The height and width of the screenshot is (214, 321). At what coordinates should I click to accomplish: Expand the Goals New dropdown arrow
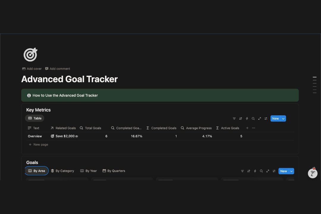point(292,171)
